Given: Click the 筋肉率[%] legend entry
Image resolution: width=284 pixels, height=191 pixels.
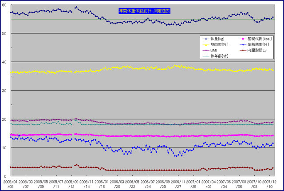Looking at the screenshot, I should [x=215, y=44].
